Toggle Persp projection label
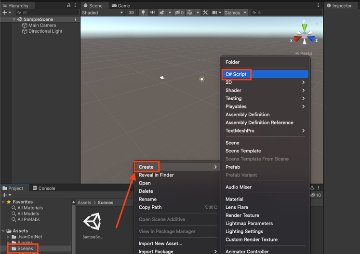 coord(304,53)
